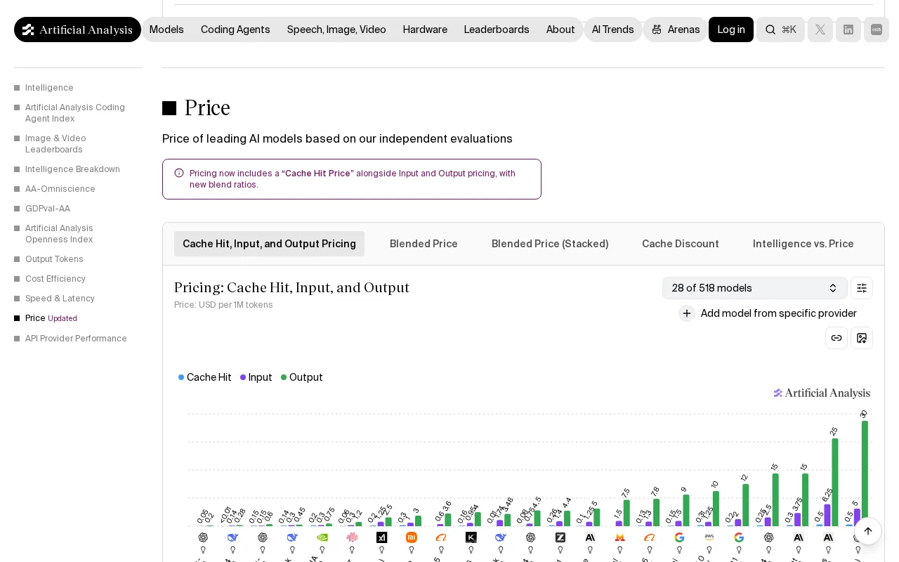Open the Artificial Analysis home logo
899x562 pixels.
coord(77,30)
